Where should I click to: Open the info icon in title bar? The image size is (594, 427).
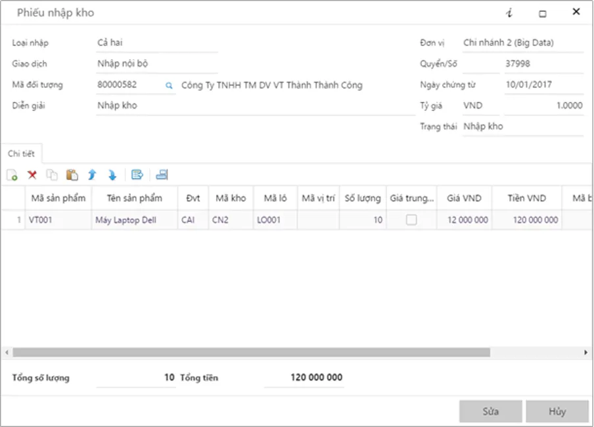[x=509, y=13]
